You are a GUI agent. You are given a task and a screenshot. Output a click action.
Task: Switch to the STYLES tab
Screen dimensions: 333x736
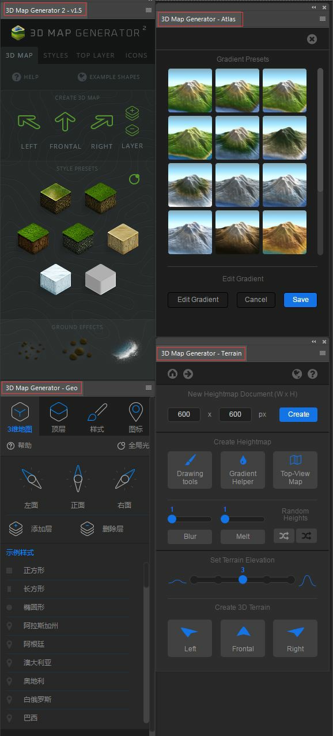[56, 55]
